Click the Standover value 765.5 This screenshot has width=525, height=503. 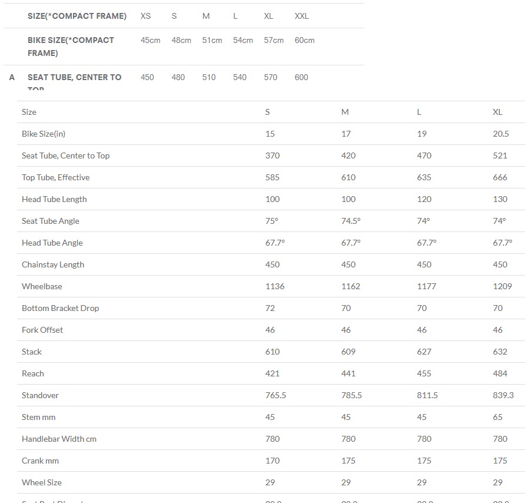coord(275,395)
